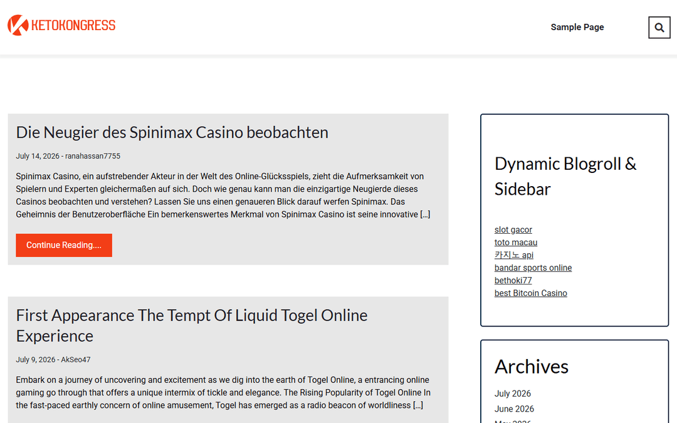Click the Togel Online excerpt paragraph
The image size is (677, 423).
coord(223,392)
